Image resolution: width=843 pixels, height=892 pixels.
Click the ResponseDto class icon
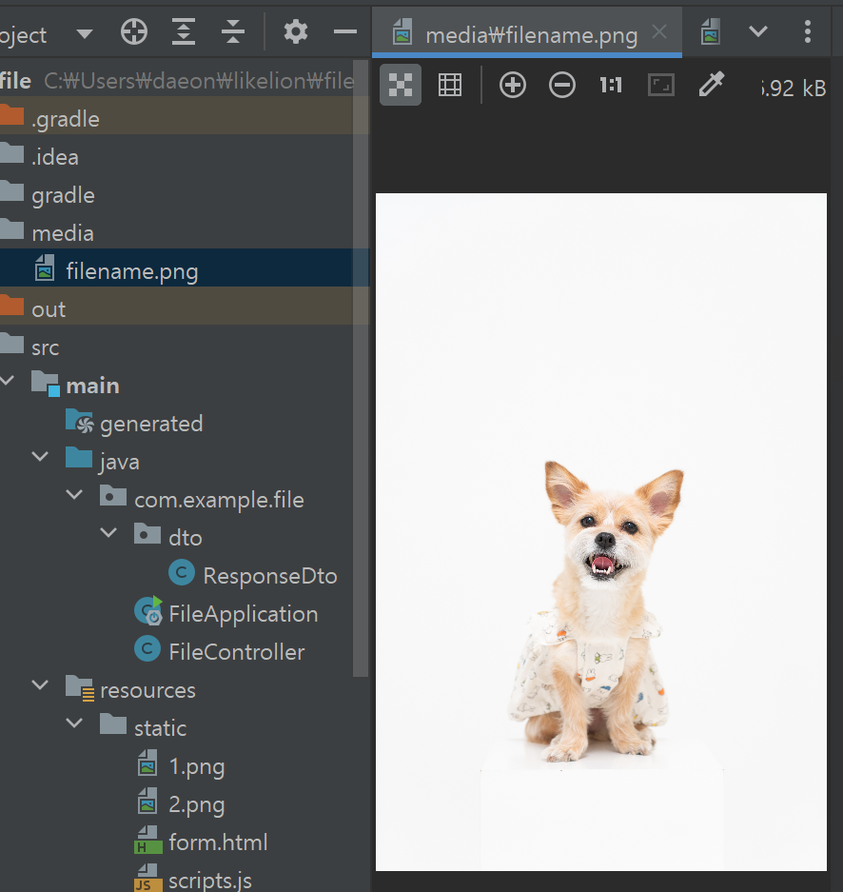(182, 572)
